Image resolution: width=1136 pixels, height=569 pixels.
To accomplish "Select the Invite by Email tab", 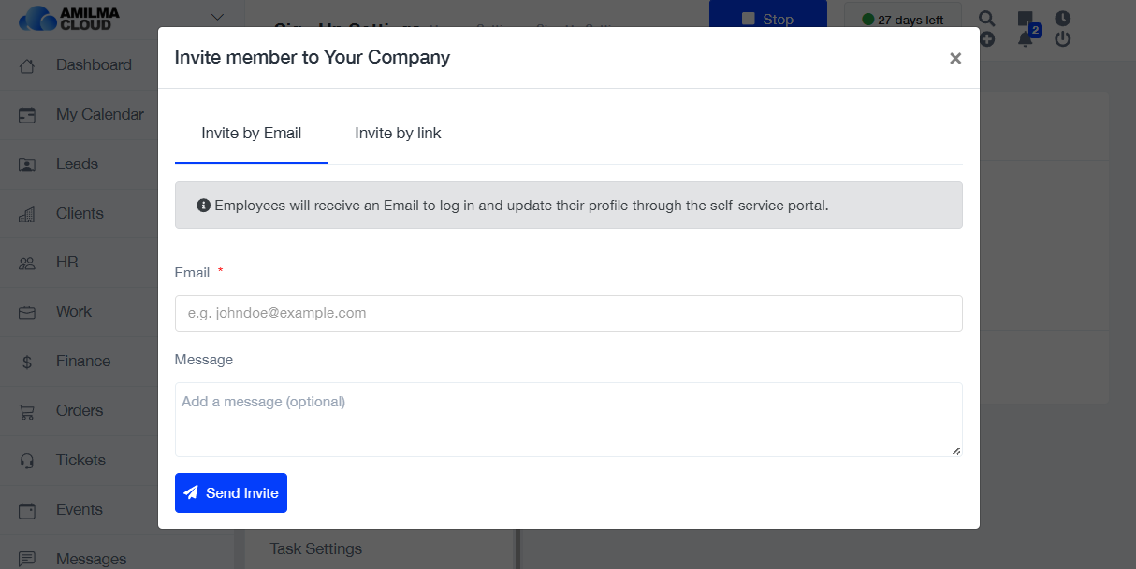I will tap(251, 134).
